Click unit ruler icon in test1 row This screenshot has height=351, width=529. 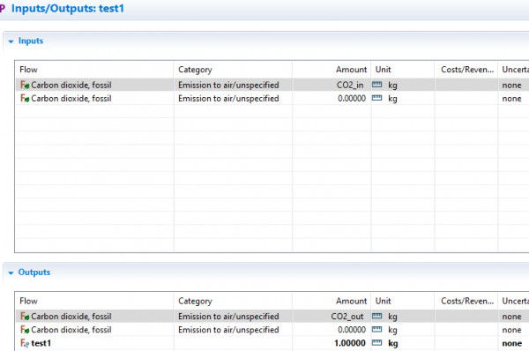click(376, 343)
